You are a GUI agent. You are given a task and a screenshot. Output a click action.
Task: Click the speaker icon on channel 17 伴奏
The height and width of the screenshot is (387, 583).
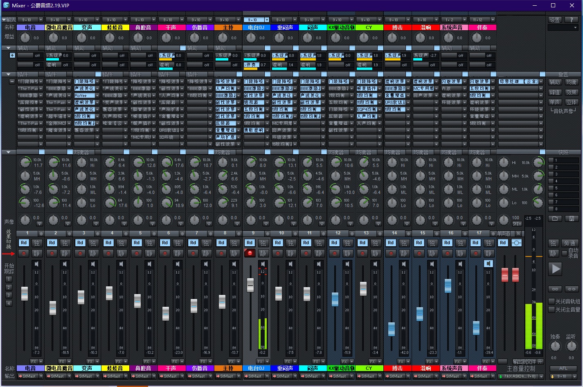coord(488,264)
